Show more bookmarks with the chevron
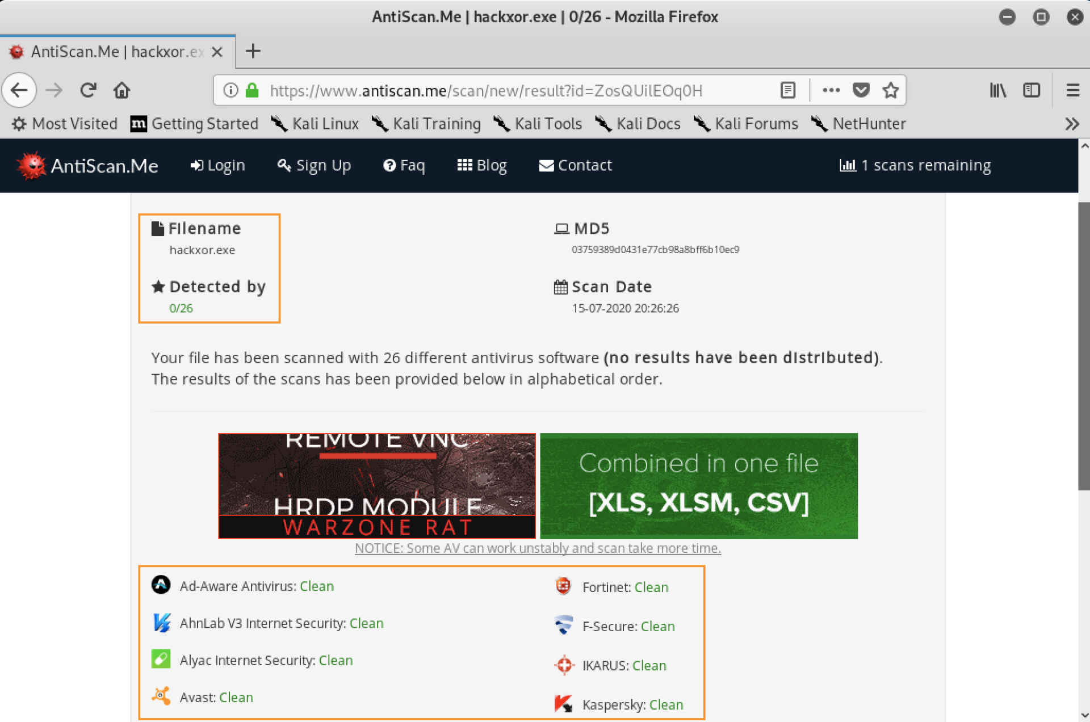Viewport: 1090px width, 722px height. pyautogui.click(x=1072, y=124)
